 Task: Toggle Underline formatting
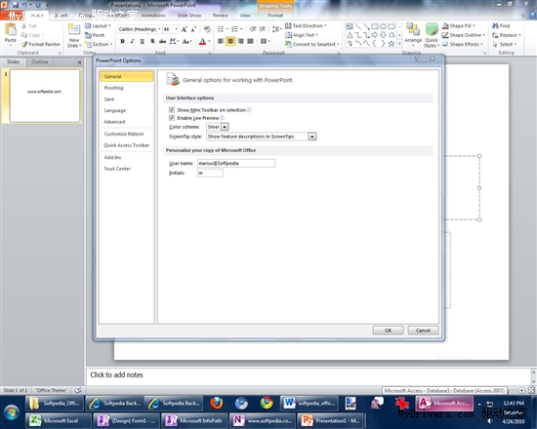143,41
